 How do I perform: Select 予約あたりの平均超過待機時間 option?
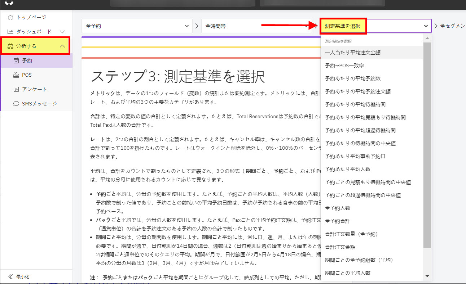(x=372, y=130)
